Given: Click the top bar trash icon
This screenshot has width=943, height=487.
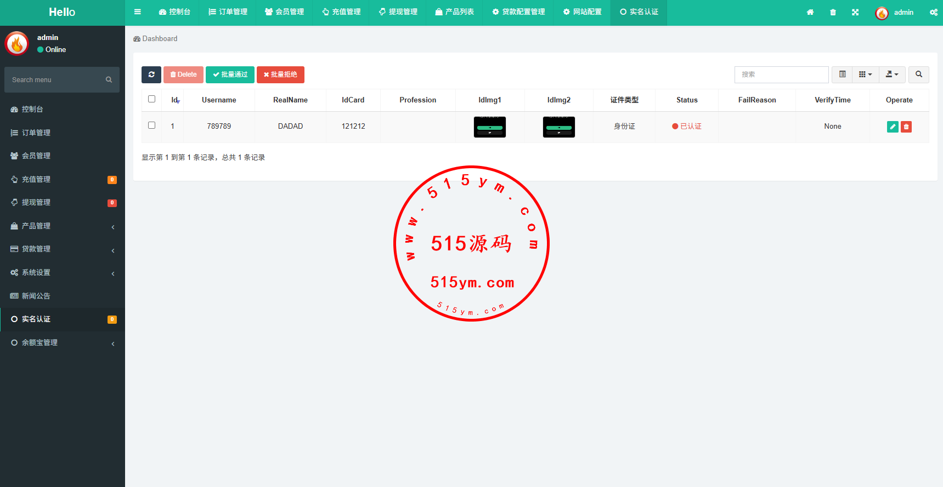Looking at the screenshot, I should (833, 12).
